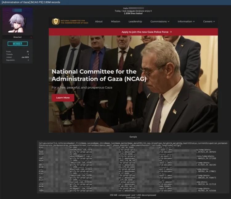Click the thread title NCAG.PS 2.85M records
The image size is (231, 199).
coord(31,2)
